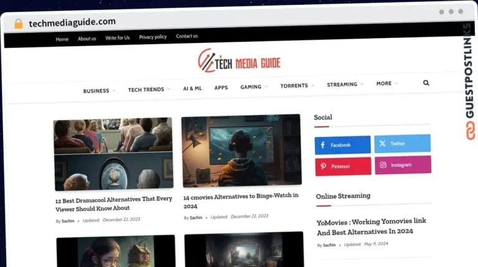Expand the Torrents dropdown menu
Viewport: 478px width, 267px height.
tap(297, 86)
